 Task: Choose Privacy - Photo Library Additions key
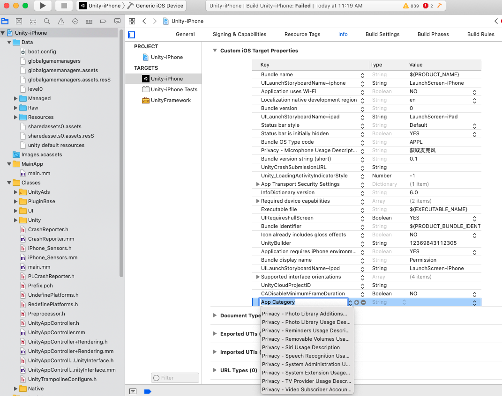click(x=307, y=314)
